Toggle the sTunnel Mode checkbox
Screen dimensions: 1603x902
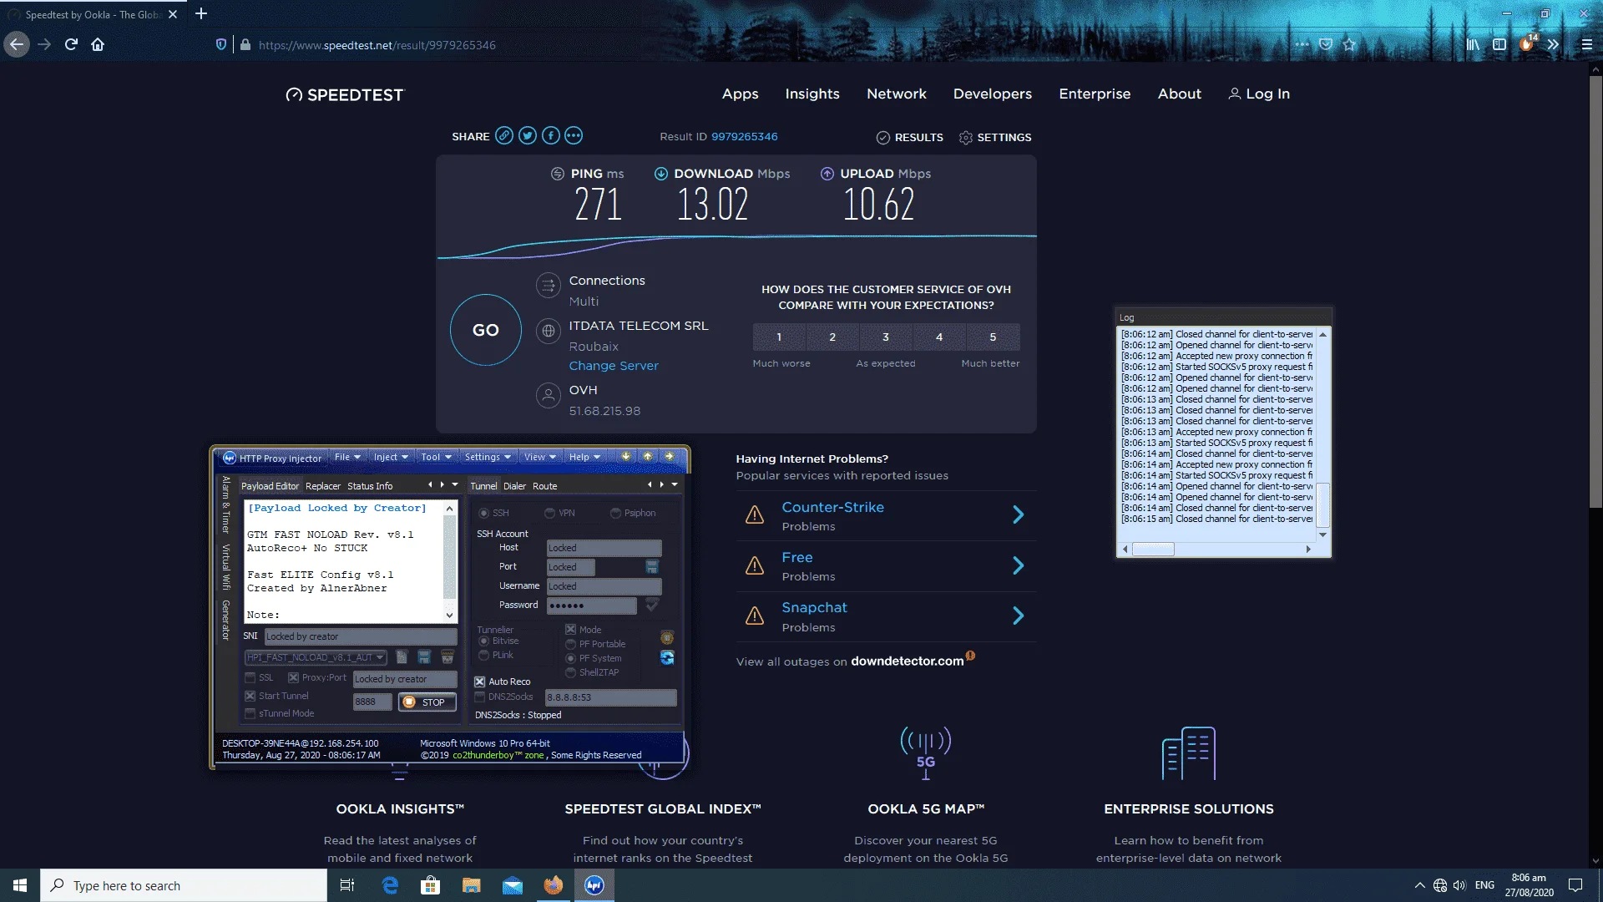(250, 714)
